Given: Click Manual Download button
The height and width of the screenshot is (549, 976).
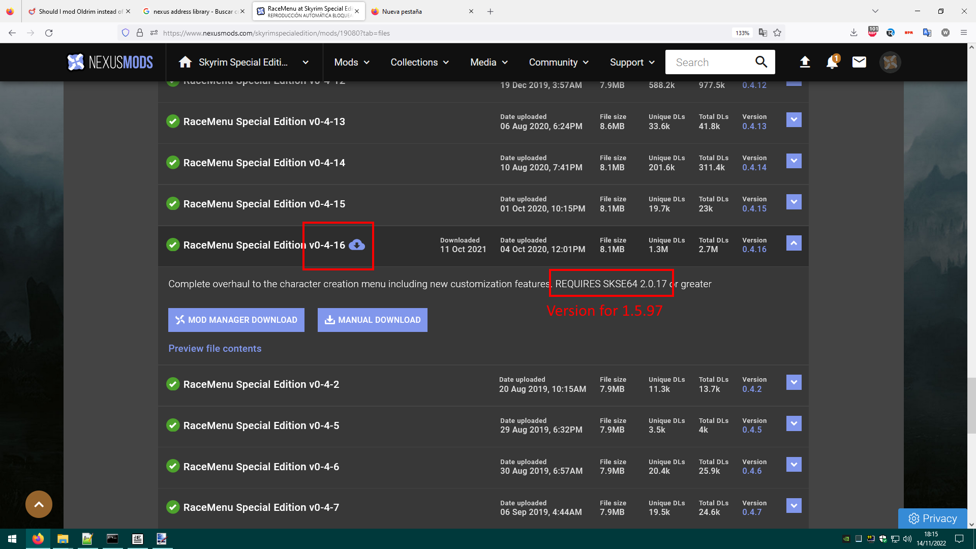Looking at the screenshot, I should coord(373,320).
